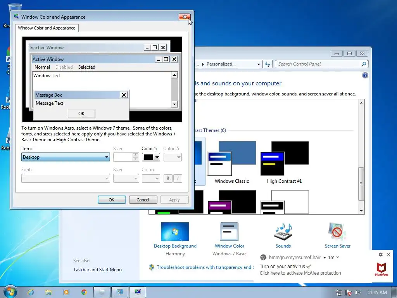The width and height of the screenshot is (397, 298).
Task: Launch Google Chrome from the taskbar
Action: (x=84, y=292)
